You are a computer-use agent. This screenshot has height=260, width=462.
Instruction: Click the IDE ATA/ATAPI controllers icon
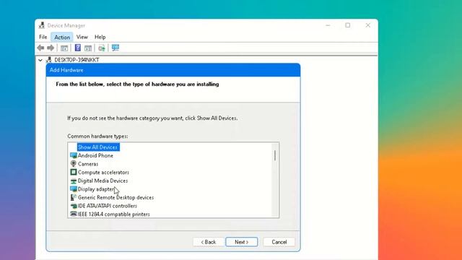[x=74, y=206]
